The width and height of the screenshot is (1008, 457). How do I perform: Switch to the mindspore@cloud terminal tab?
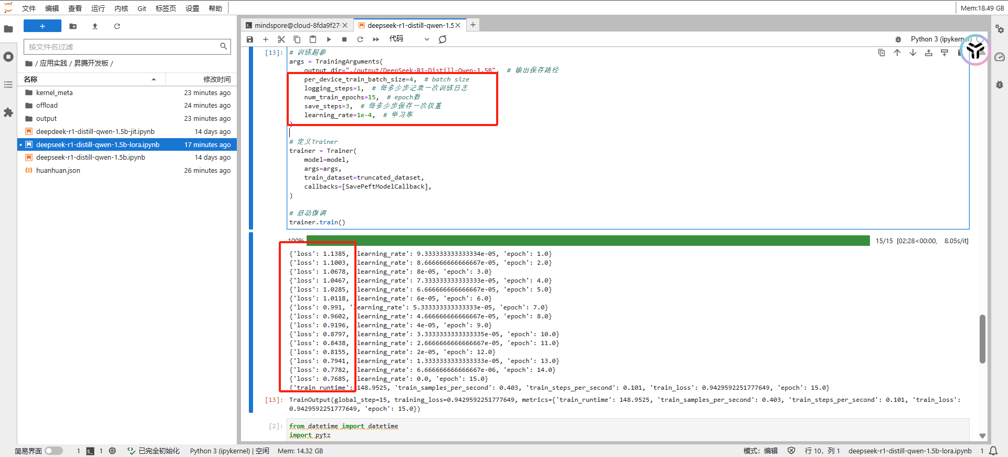tap(297, 25)
